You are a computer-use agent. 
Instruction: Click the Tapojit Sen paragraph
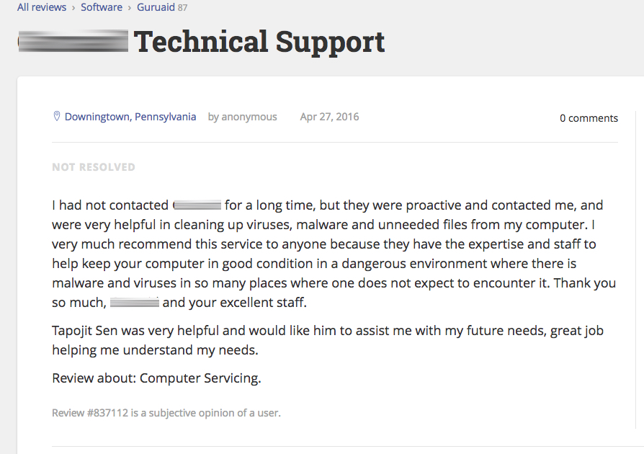pyautogui.click(x=328, y=341)
